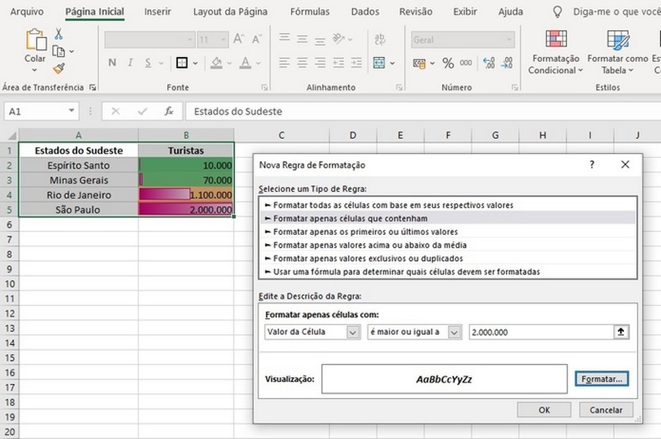The image size is (661, 439).
Task: Select the Format Painter brush icon
Action: pos(58,68)
